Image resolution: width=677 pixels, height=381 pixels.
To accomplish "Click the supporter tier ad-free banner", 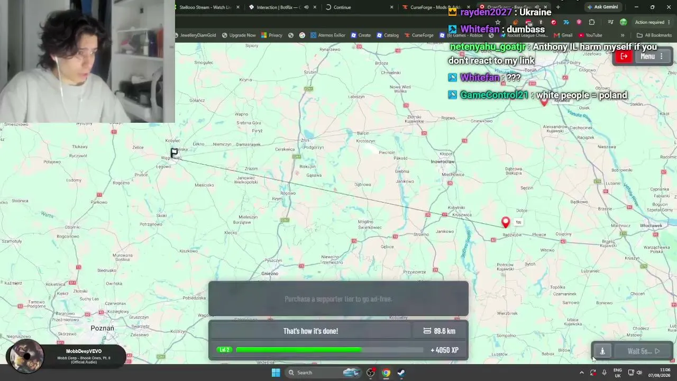I will tap(338, 299).
